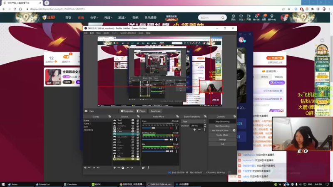Screen dimensions: 333x187
Task: Move source down in Sources panel
Action: (x=132, y=168)
